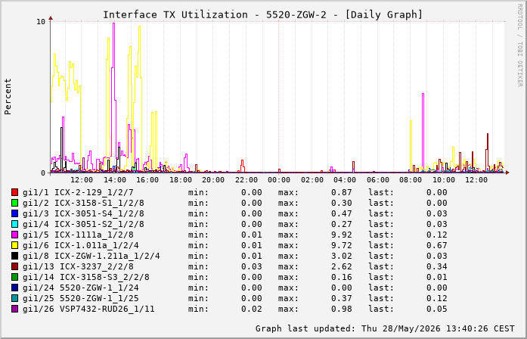This screenshot has height=339, width=527.
Task: Click the gi1/3 max value 0.47
Action: [x=342, y=213]
